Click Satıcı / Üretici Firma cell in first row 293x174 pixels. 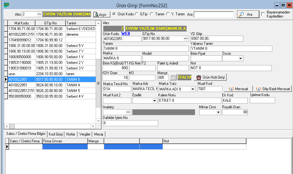point(26,147)
